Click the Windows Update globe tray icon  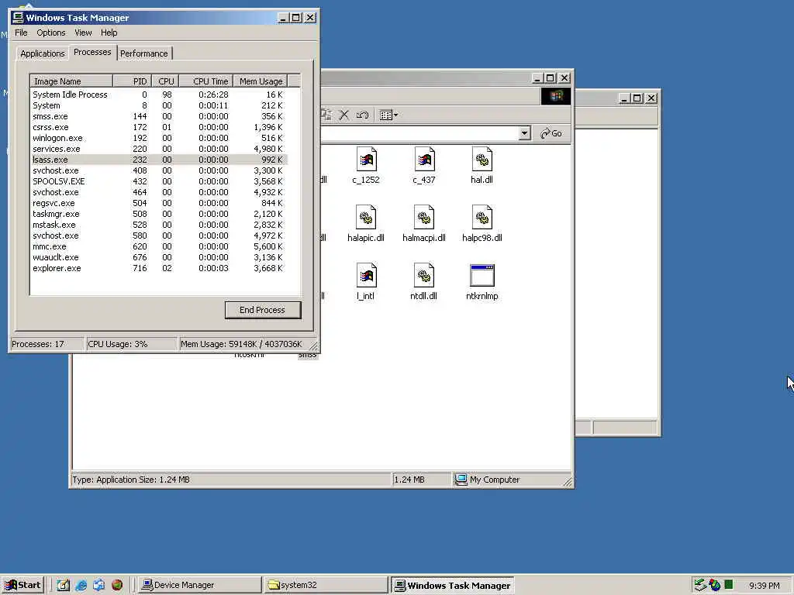pyautogui.click(x=714, y=585)
